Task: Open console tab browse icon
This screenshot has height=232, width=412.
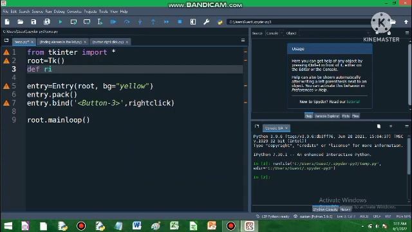Action: (x=257, y=126)
